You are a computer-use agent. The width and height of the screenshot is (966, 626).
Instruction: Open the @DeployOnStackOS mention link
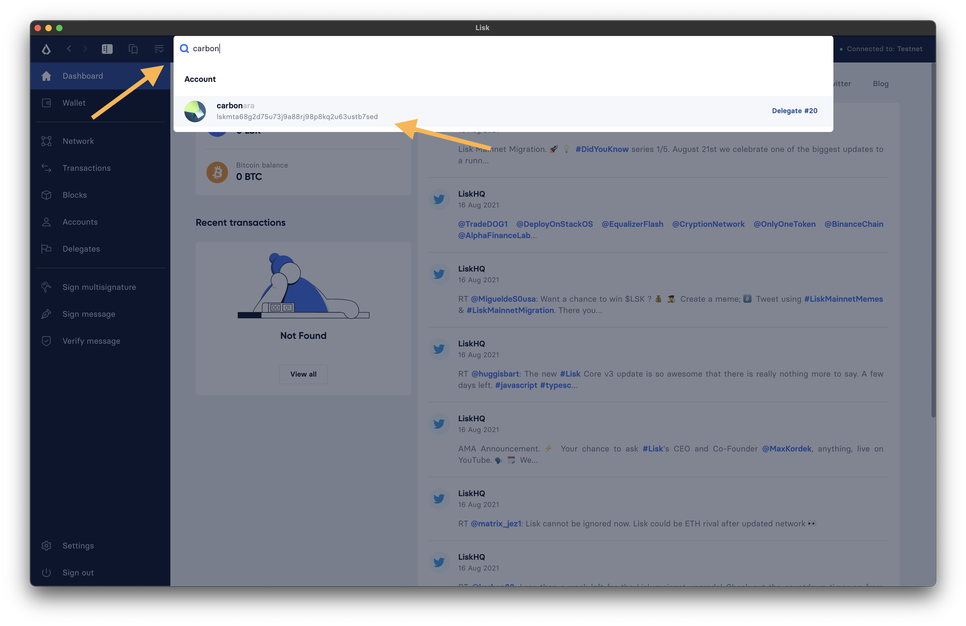pyautogui.click(x=554, y=224)
